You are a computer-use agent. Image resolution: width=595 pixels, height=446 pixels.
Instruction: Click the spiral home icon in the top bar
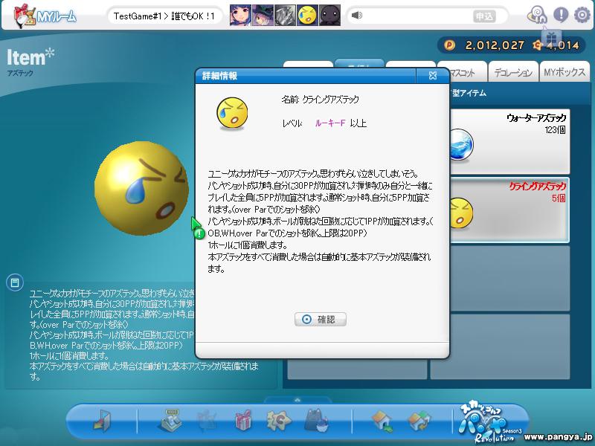click(536, 15)
